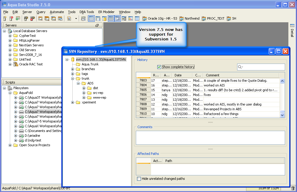Click the ER diagram toolbar icon
The width and height of the screenshot is (297, 192).
pos(124,18)
